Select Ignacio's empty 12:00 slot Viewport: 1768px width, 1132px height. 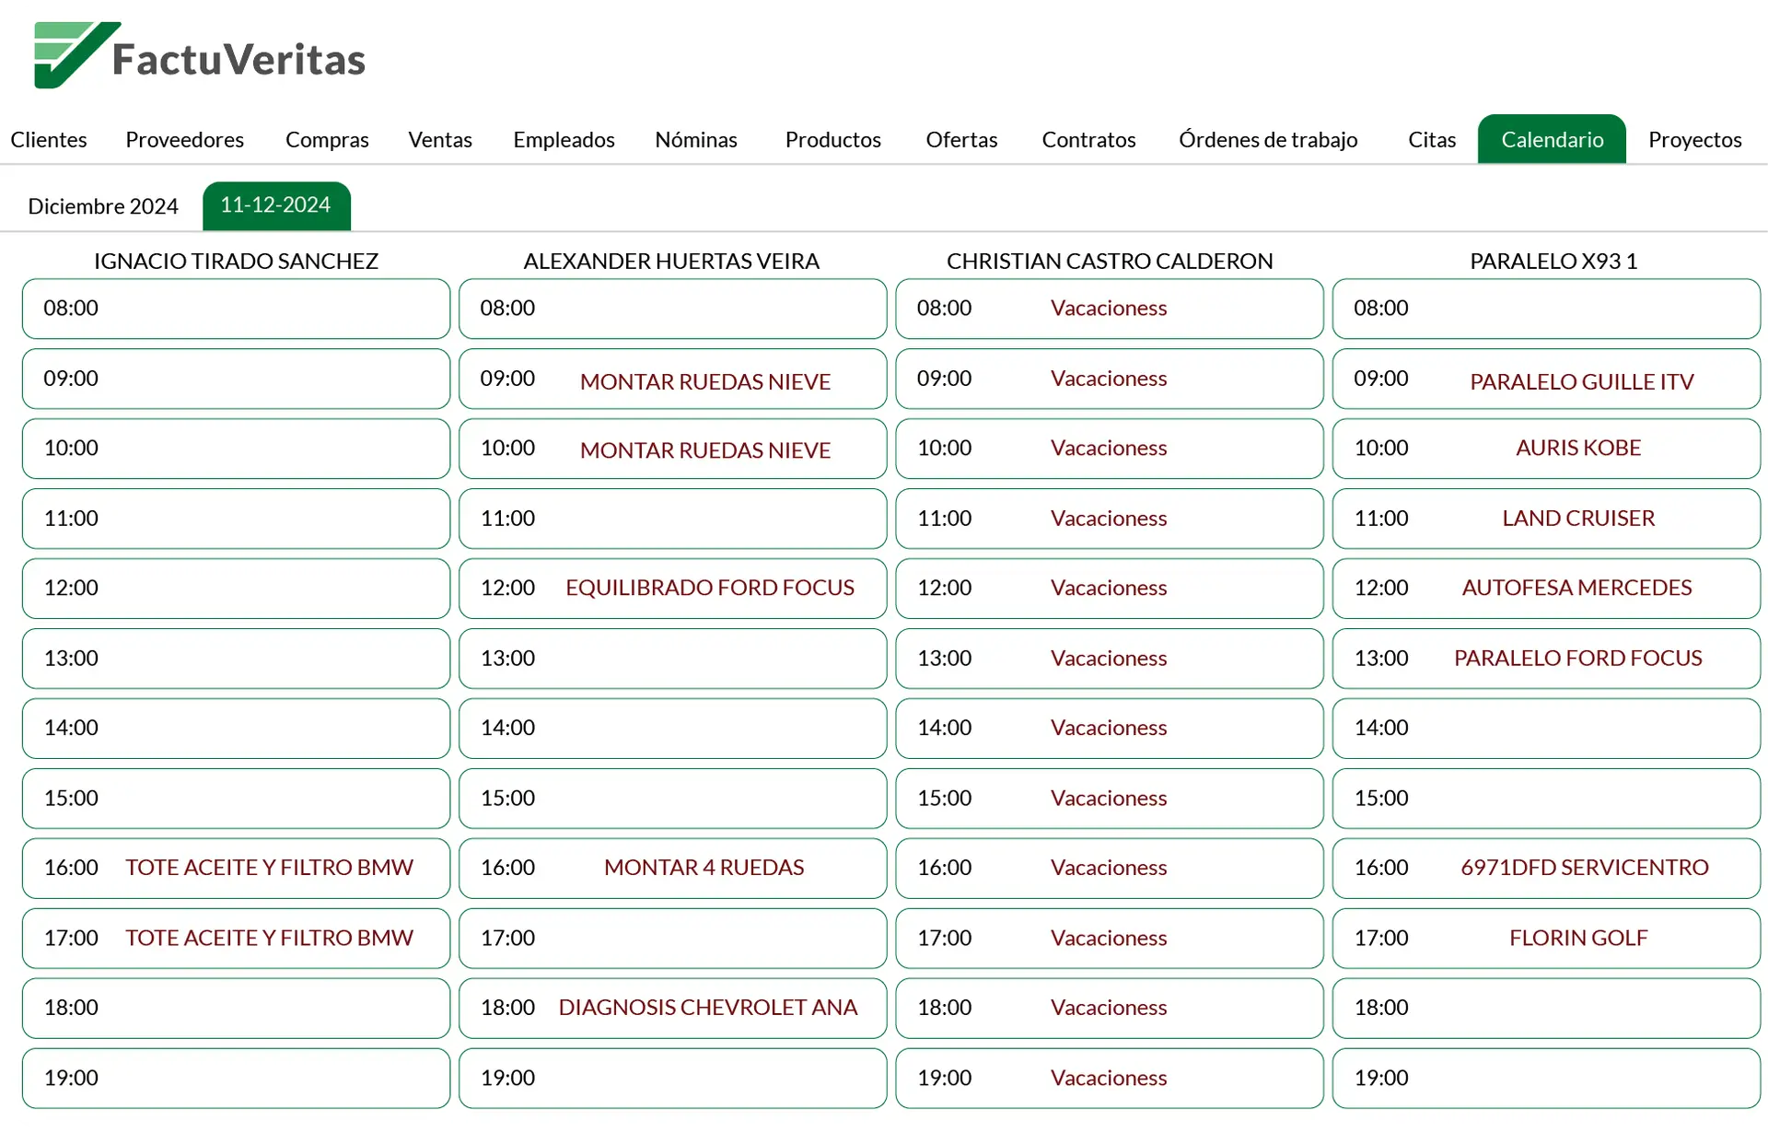pyautogui.click(x=236, y=589)
